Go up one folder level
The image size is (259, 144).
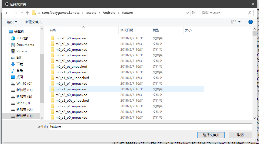[27, 13]
